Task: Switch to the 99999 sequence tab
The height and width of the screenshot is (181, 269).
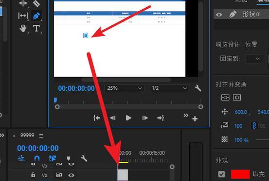Action: point(27,136)
